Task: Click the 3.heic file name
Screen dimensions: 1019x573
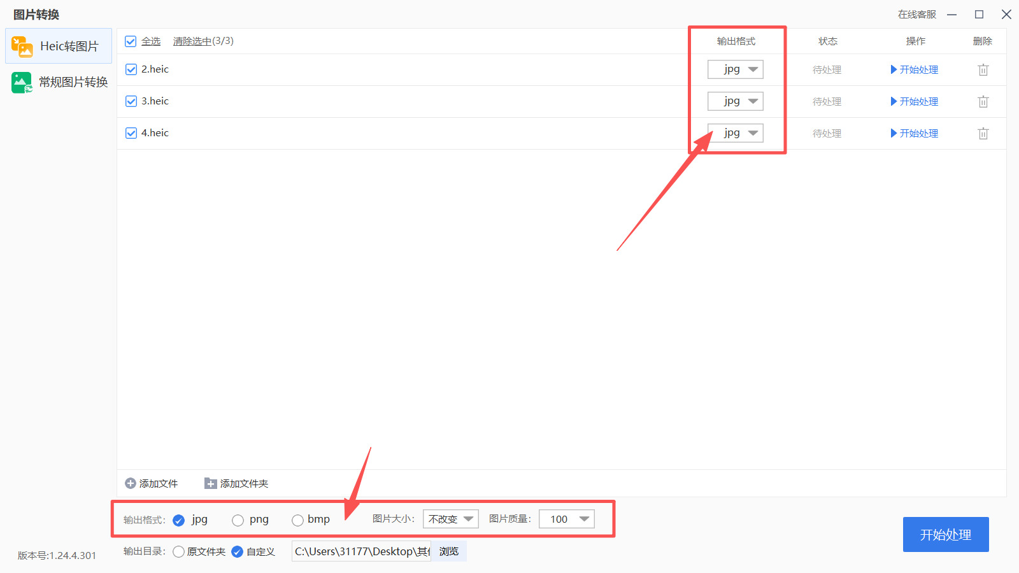Action: coord(155,101)
